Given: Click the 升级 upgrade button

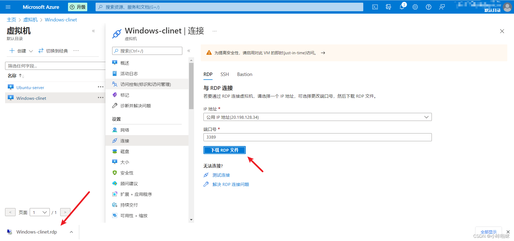Looking at the screenshot, I should (78, 7).
